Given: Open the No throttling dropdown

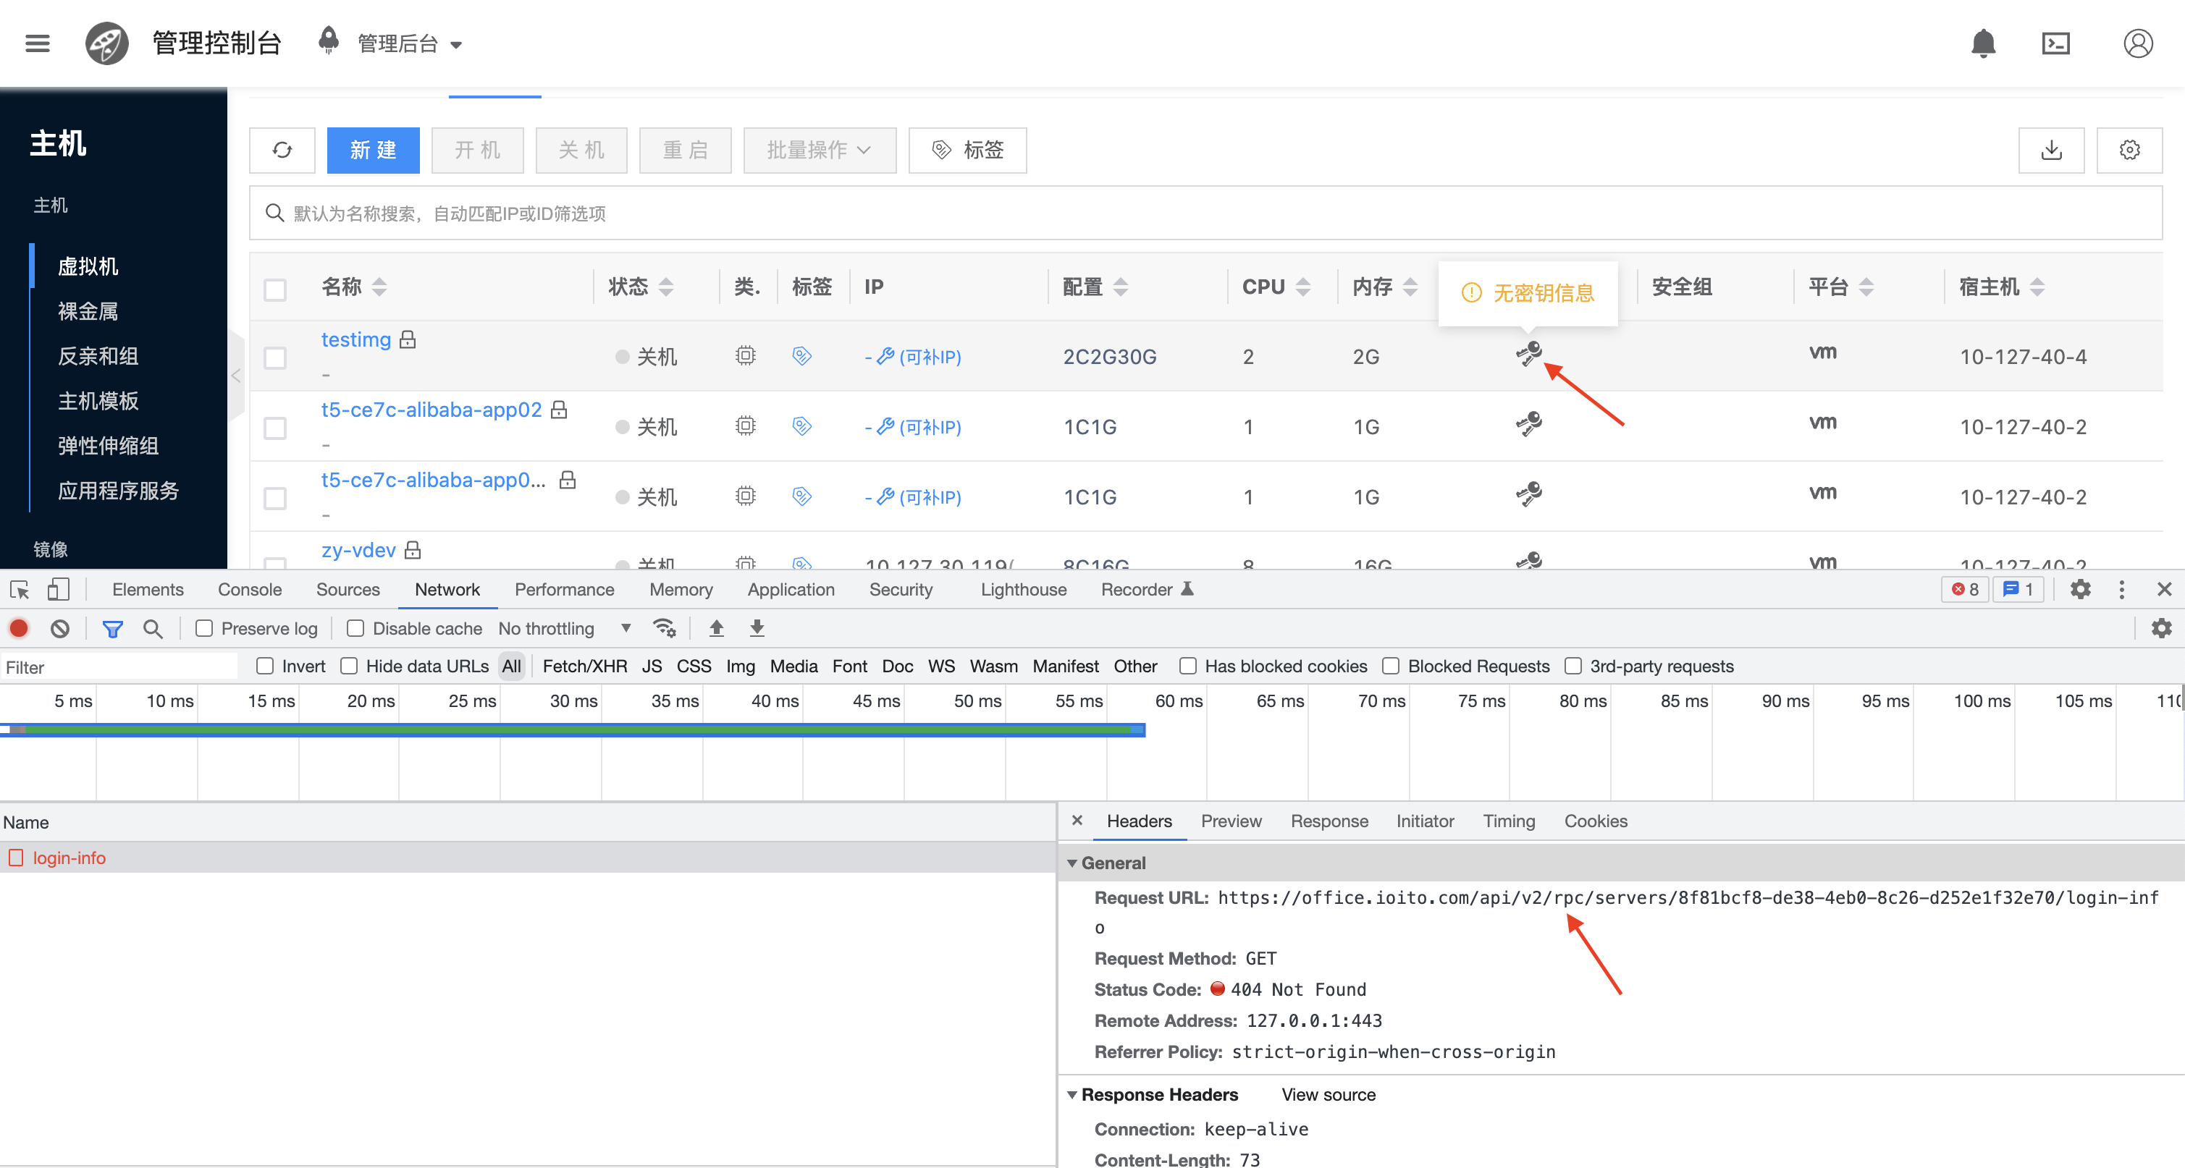Looking at the screenshot, I should pyautogui.click(x=564, y=628).
